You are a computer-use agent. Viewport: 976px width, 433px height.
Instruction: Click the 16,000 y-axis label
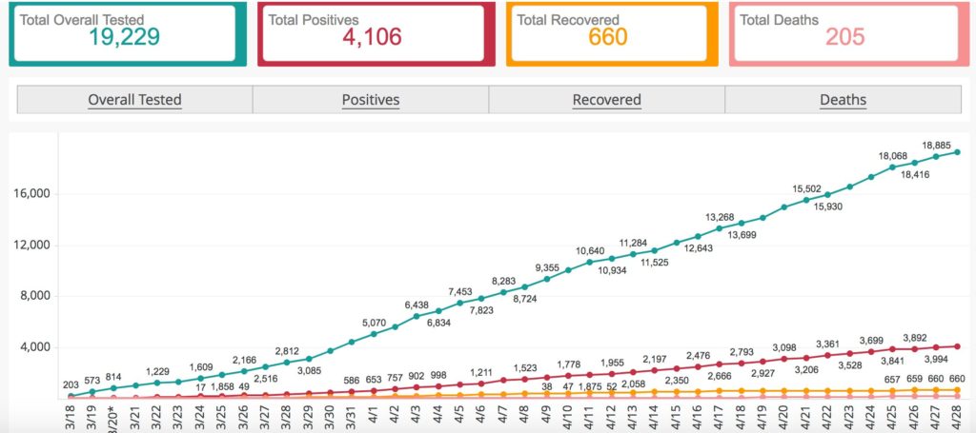click(32, 194)
